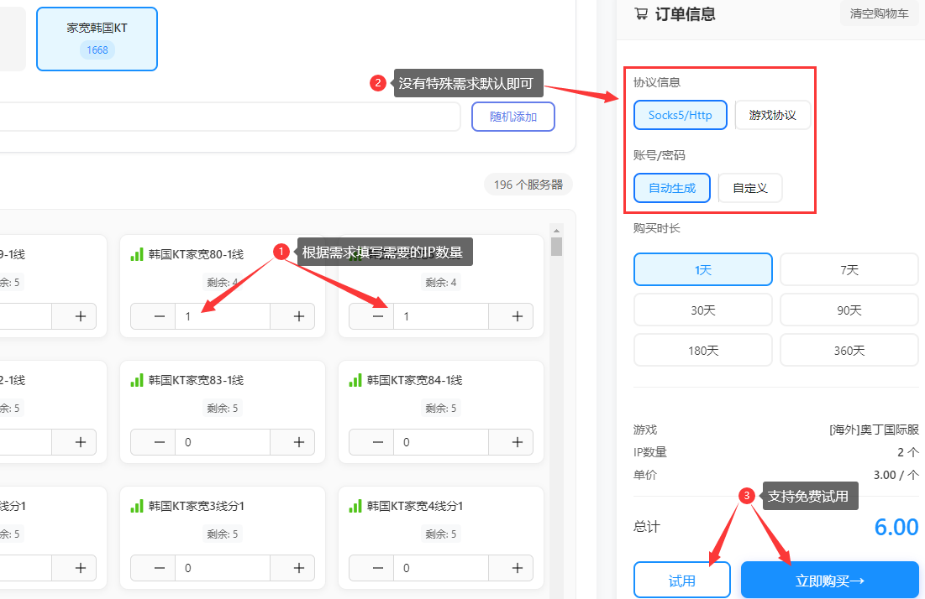The width and height of the screenshot is (925, 599).
Task: Click the 试用 trial button
Action: point(681,581)
